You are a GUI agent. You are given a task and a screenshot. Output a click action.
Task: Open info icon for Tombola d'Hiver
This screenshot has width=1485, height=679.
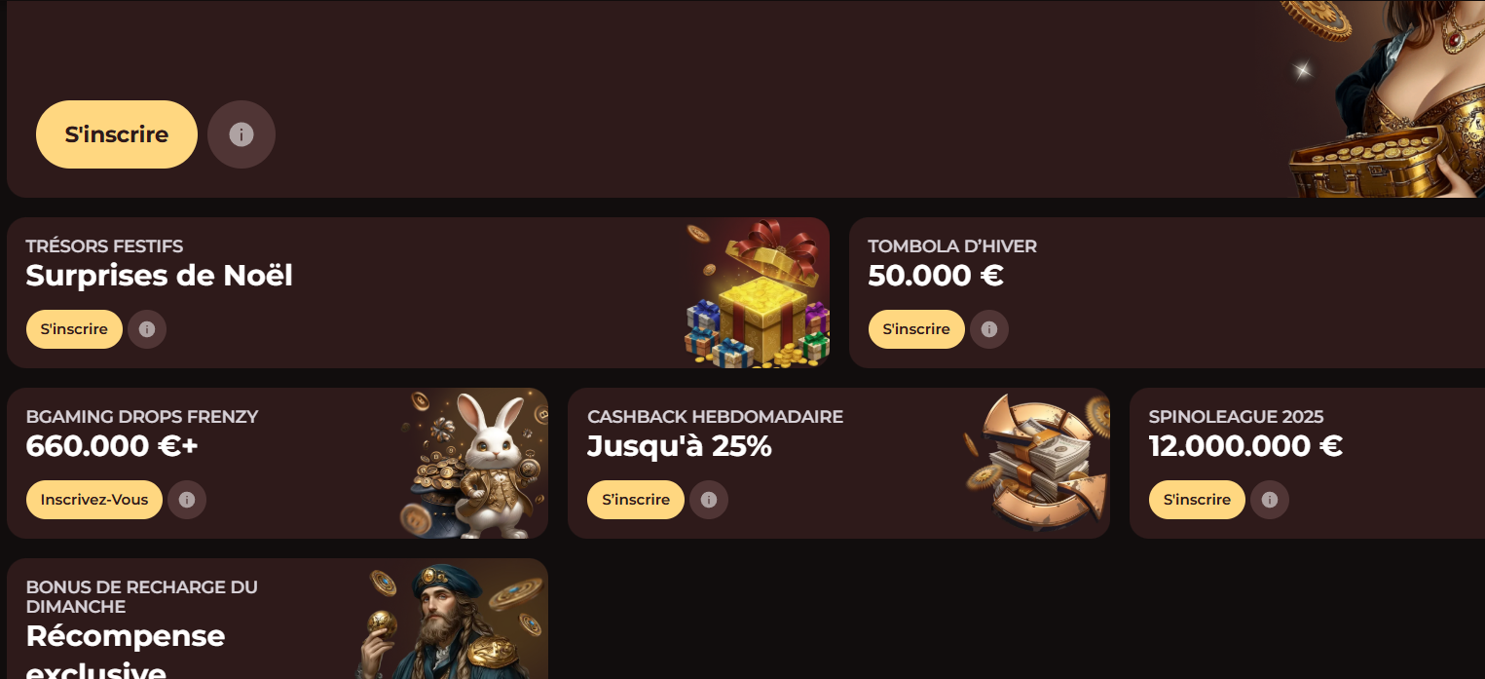pos(989,329)
